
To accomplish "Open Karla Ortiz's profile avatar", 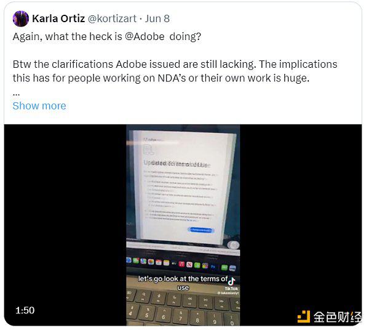I will coord(21,18).
